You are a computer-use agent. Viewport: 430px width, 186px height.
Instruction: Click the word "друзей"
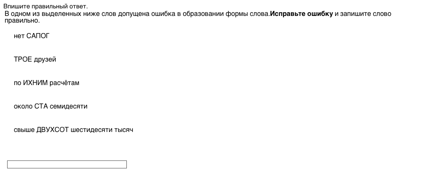[x=45, y=59]
